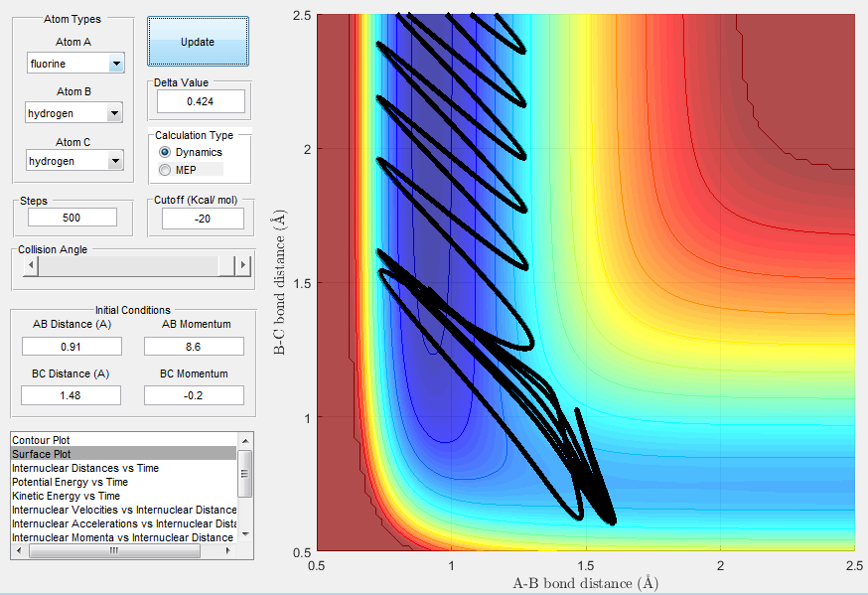Open the Atom B hydrogen dropdown
Image resolution: width=868 pixels, height=595 pixels.
73,113
